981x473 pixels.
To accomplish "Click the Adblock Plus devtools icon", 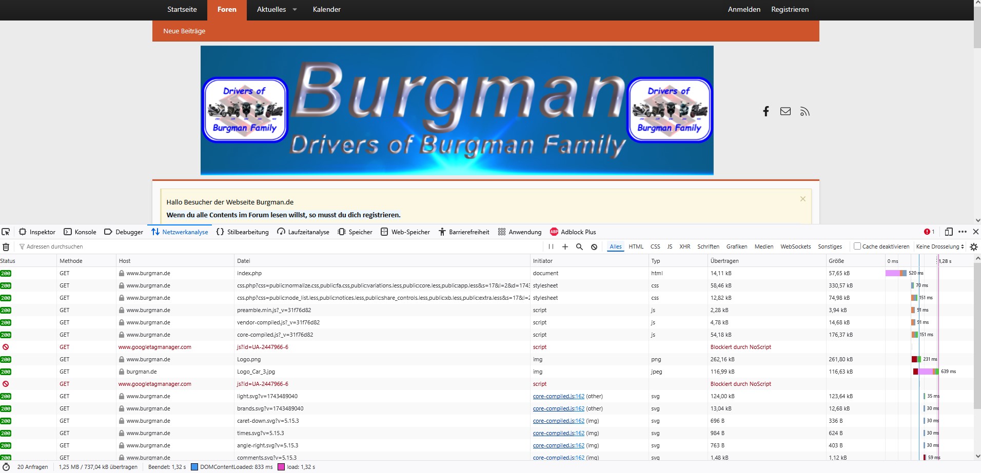I will pos(554,232).
